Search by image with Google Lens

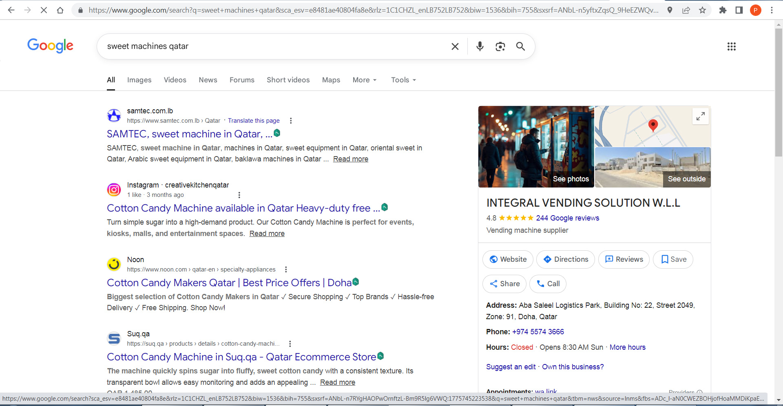(500, 46)
